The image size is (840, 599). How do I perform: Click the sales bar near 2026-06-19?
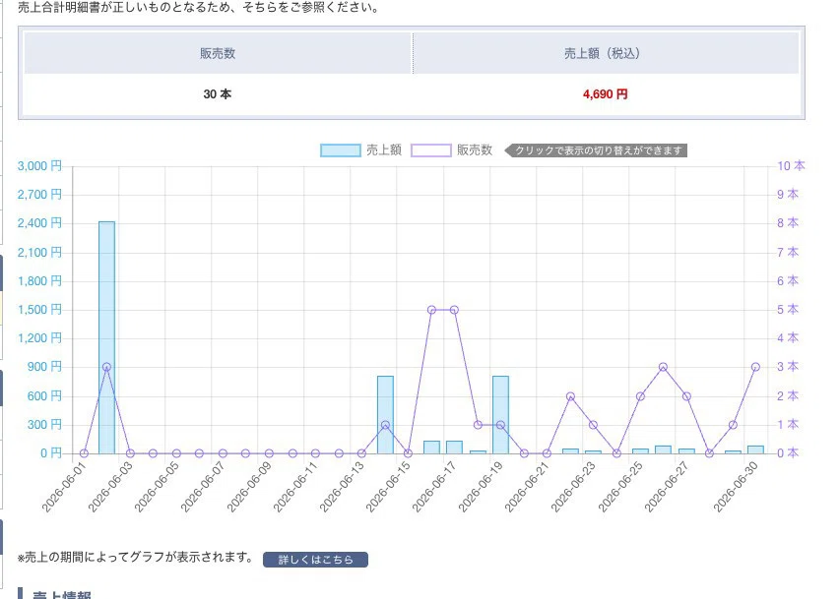coord(500,414)
